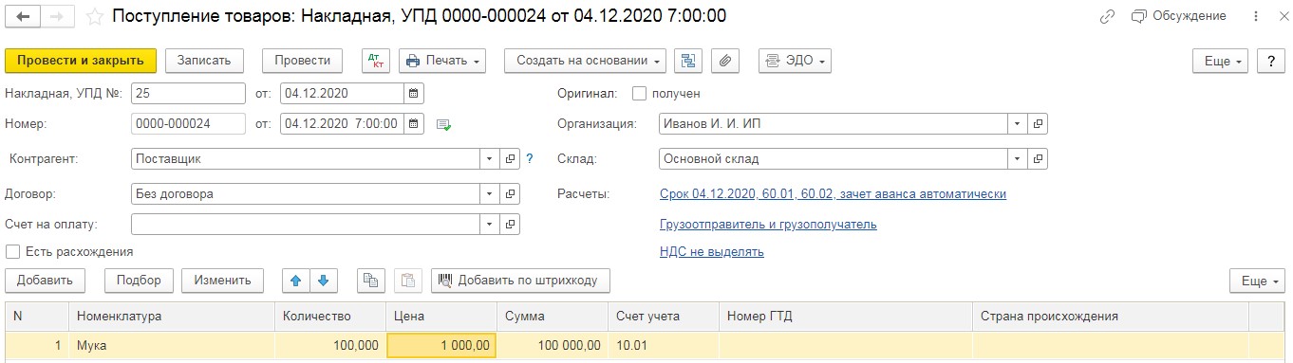Select the Цена cell with 1 000,00
This screenshot has width=1293, height=363.
pos(441,345)
